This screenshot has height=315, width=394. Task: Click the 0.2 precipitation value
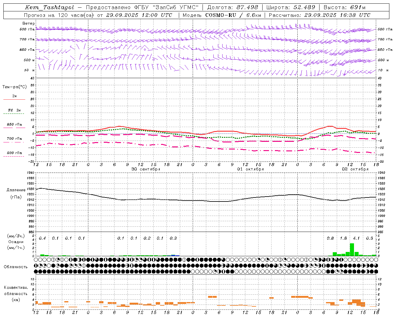coord(147,238)
